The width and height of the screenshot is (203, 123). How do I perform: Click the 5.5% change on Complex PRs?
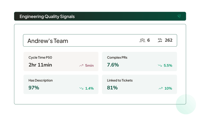pos(168,65)
